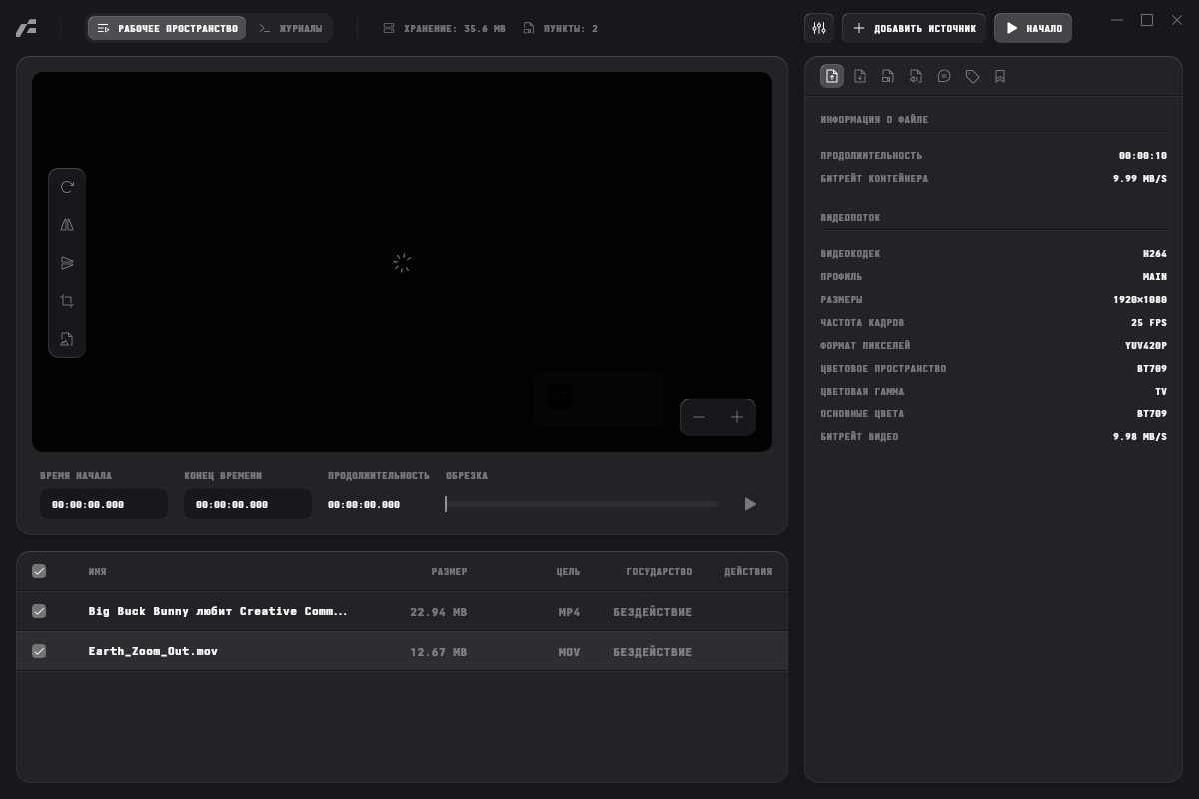
Task: Click the Пункты: 2 items indicator
Action: pyautogui.click(x=561, y=28)
